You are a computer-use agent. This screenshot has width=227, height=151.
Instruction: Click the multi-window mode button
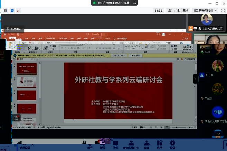[190, 59]
